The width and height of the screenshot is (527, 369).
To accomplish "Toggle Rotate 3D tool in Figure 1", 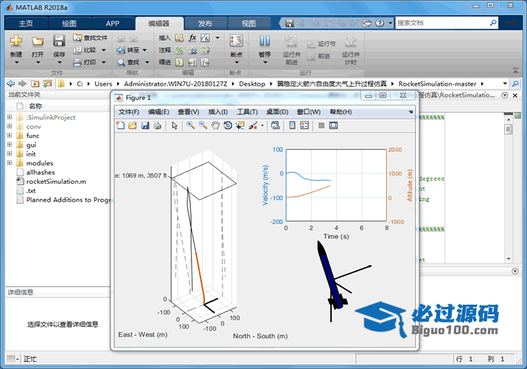I will tap(228, 125).
